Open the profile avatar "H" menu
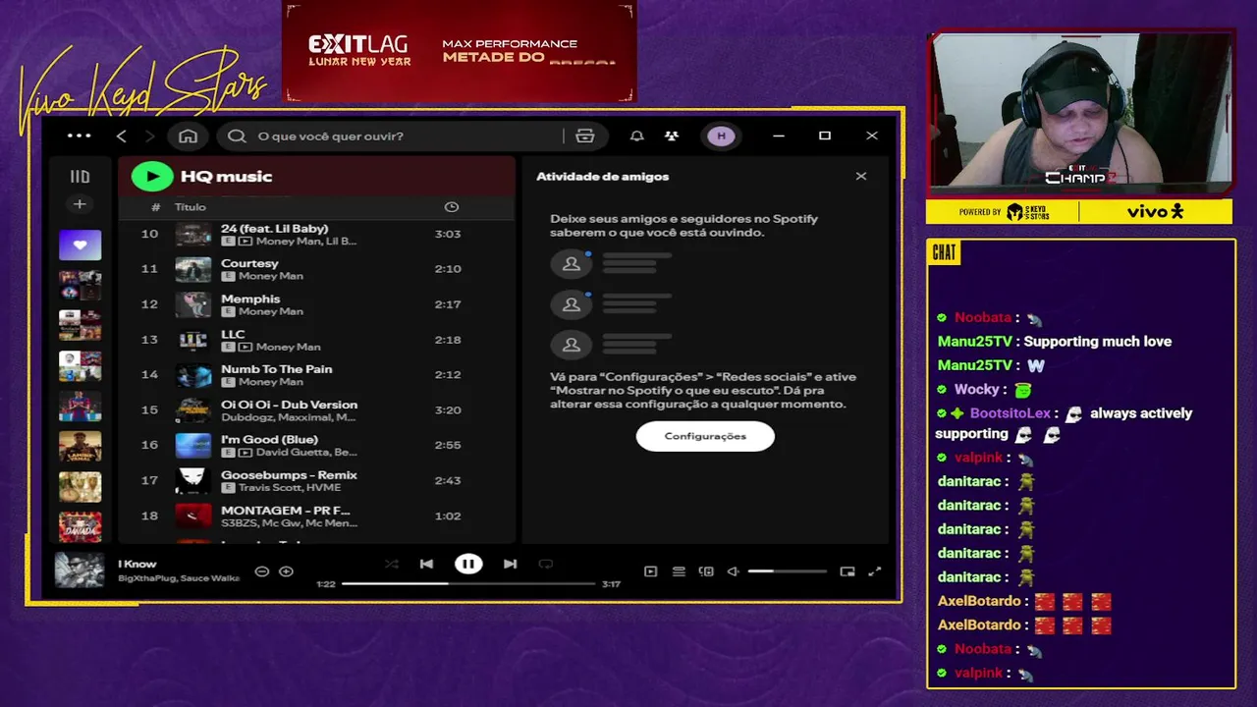The image size is (1257, 707). pos(721,136)
